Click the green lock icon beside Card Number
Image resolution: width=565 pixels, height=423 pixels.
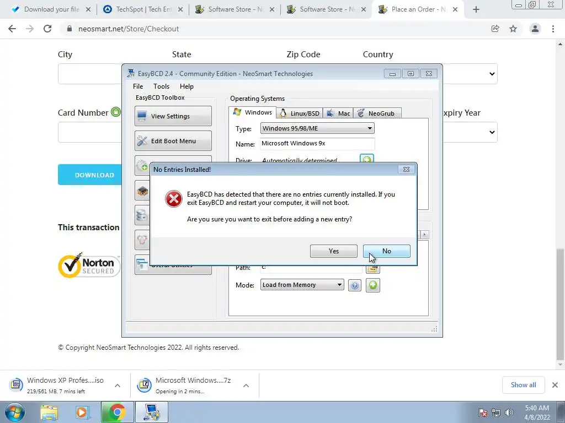pyautogui.click(x=116, y=112)
